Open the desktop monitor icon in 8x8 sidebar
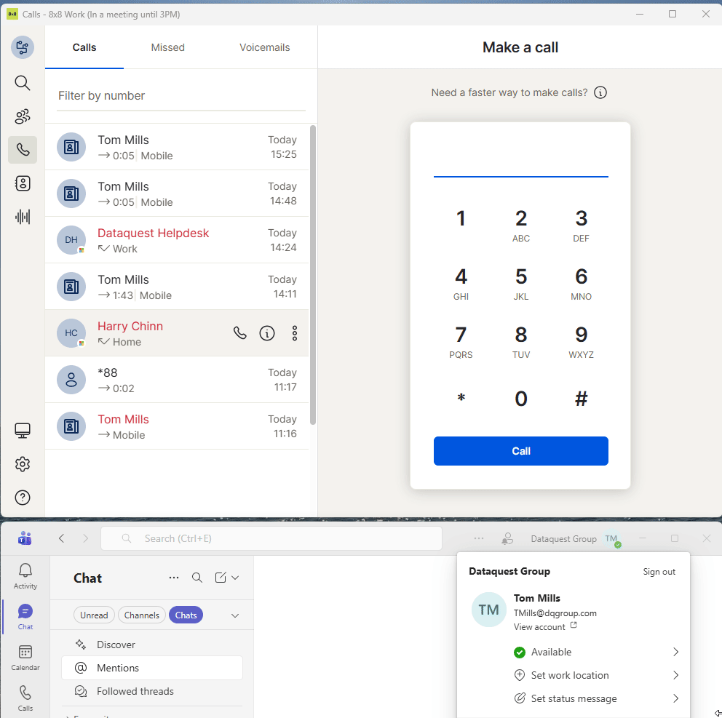Screen dimensions: 722x718 [22, 431]
